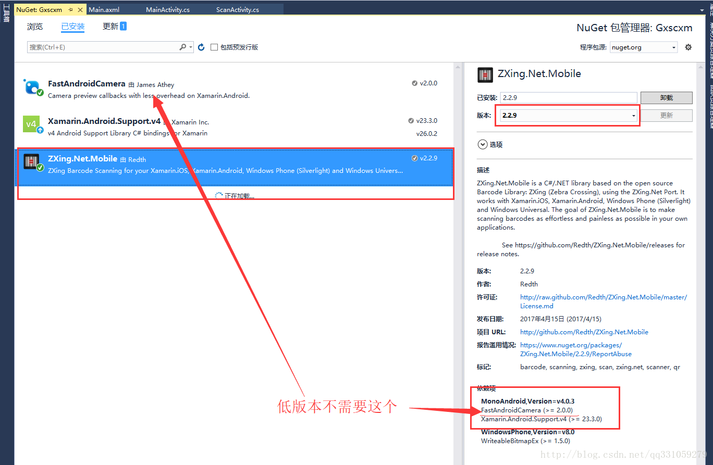Open the 工具箱 toolbox side panel
713x465 pixels.
[x=6, y=14]
